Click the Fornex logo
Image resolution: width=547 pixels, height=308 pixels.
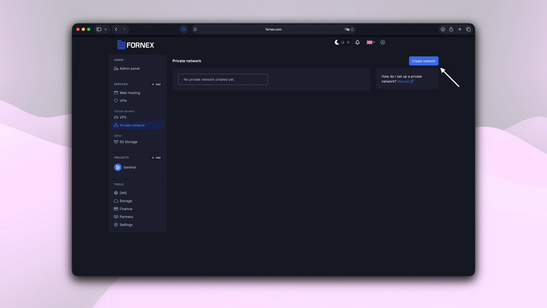[136, 44]
